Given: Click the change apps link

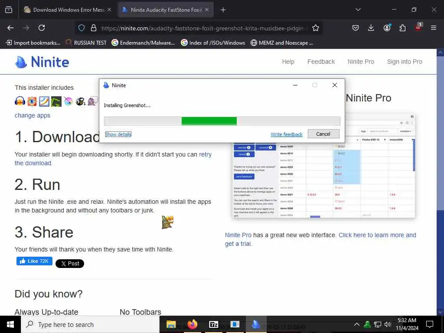Looking at the screenshot, I should 32,115.
